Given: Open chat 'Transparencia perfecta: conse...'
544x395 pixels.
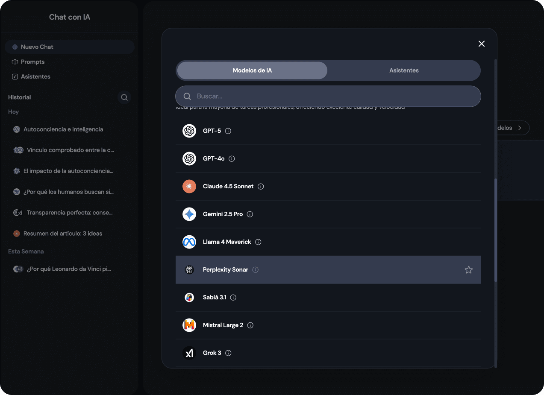Looking at the screenshot, I should pyautogui.click(x=70, y=213).
